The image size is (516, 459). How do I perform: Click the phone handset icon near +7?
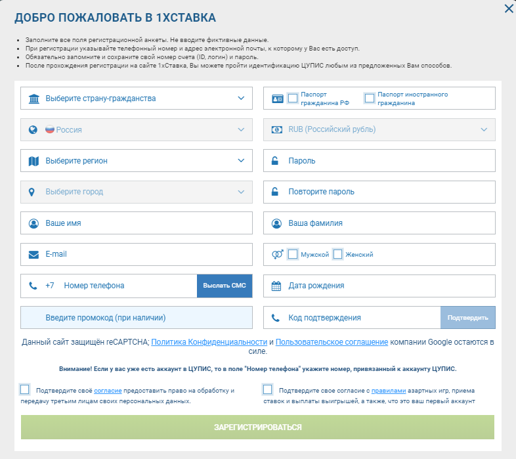[x=33, y=286]
